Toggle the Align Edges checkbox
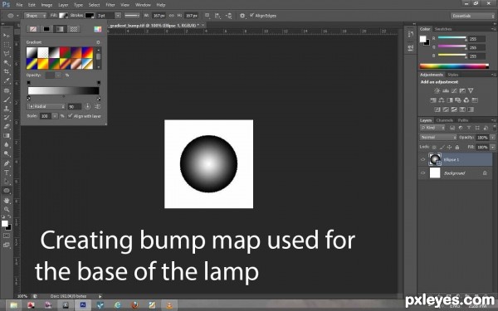 coord(251,15)
